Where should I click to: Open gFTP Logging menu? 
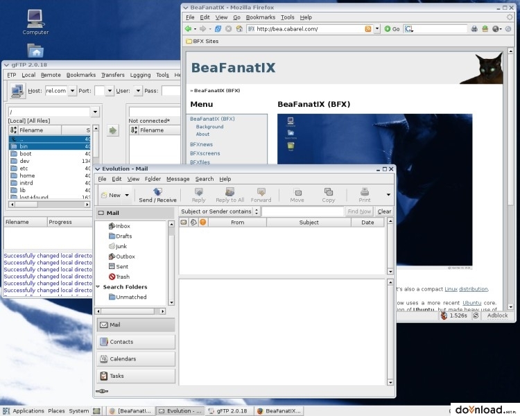click(140, 75)
